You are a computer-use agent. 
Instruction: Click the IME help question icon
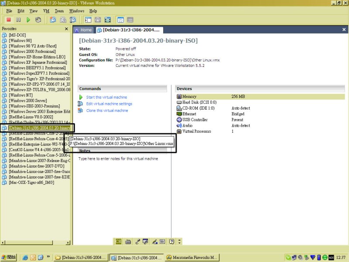[171, 241]
